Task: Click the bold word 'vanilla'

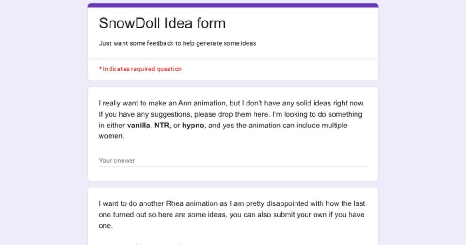Action: (138, 126)
